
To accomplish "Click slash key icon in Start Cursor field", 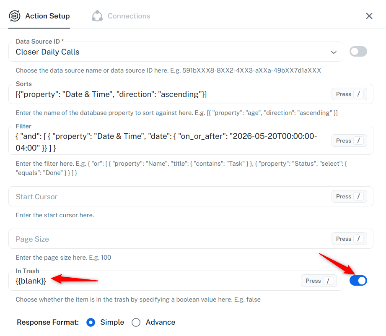I will click(358, 196).
